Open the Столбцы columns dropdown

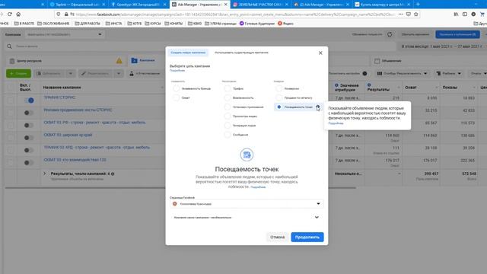(402, 74)
